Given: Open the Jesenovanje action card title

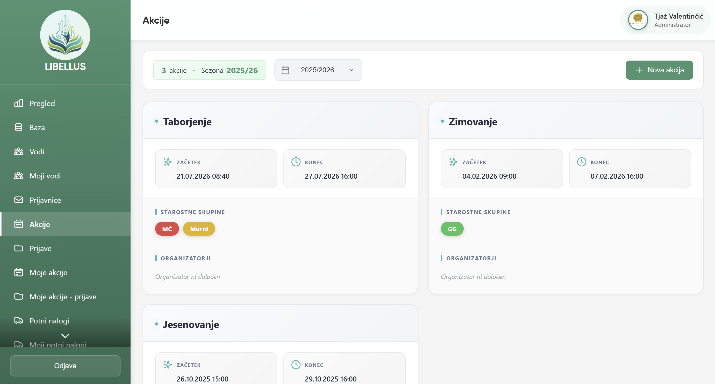Looking at the screenshot, I should pyautogui.click(x=191, y=324).
